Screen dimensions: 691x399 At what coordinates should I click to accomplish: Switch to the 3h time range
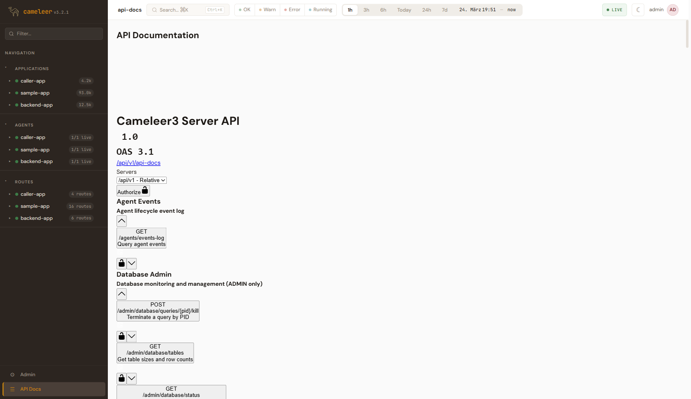366,10
